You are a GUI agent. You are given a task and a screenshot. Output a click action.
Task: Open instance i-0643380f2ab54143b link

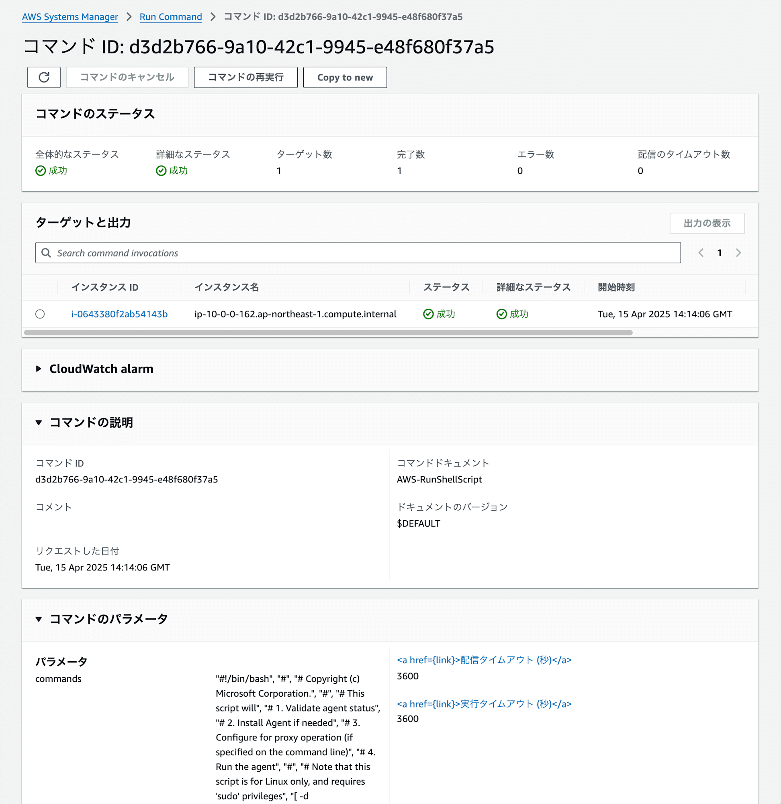tap(119, 314)
